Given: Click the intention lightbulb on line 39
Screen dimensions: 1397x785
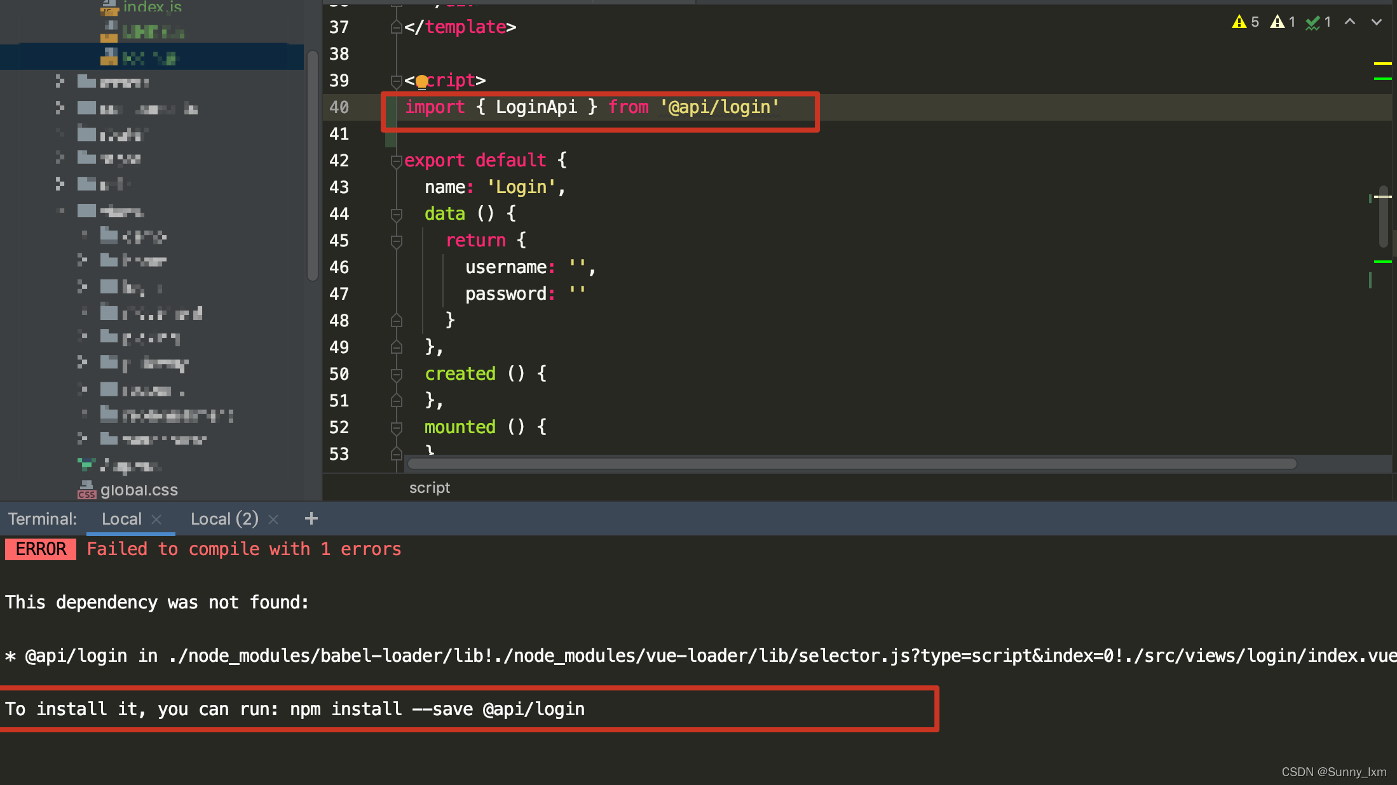Looking at the screenshot, I should point(421,82).
